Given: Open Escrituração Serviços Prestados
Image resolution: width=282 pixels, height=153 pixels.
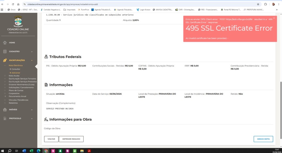Looking at the screenshot, I should pos(23,82).
